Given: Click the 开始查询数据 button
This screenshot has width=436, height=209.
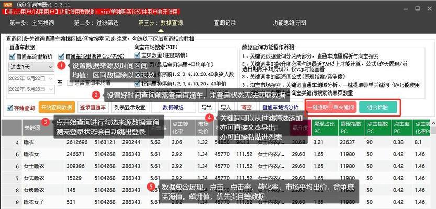Looking at the screenshot, I should pos(57,108).
